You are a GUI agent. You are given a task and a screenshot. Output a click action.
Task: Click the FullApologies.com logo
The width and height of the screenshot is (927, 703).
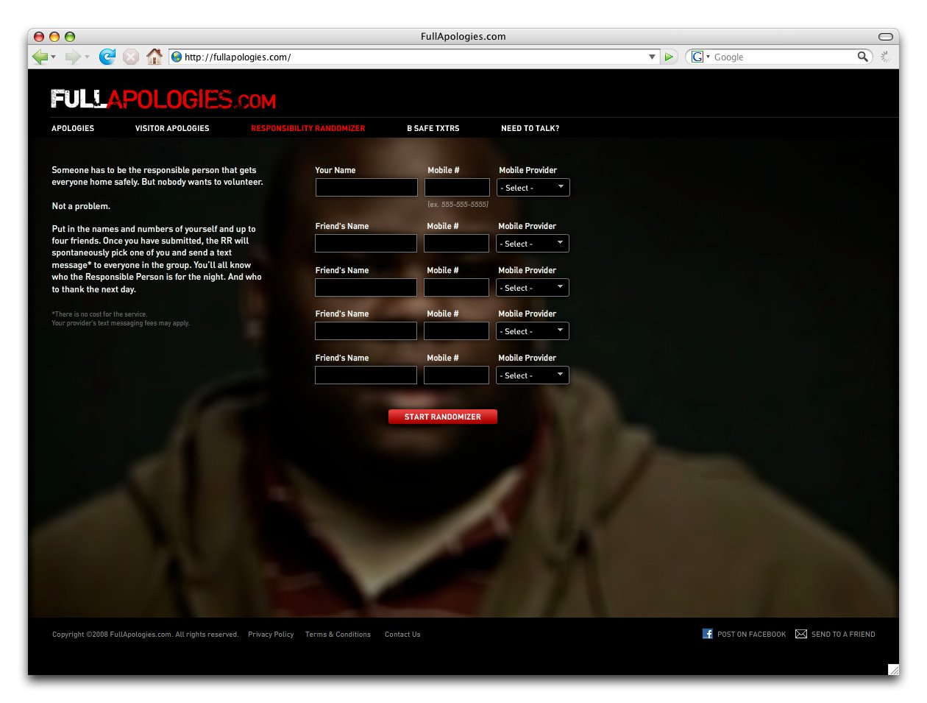[x=163, y=99]
